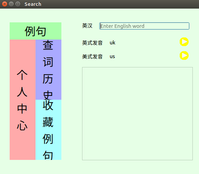Play the UK pronunciation audio

pyautogui.click(x=184, y=42)
